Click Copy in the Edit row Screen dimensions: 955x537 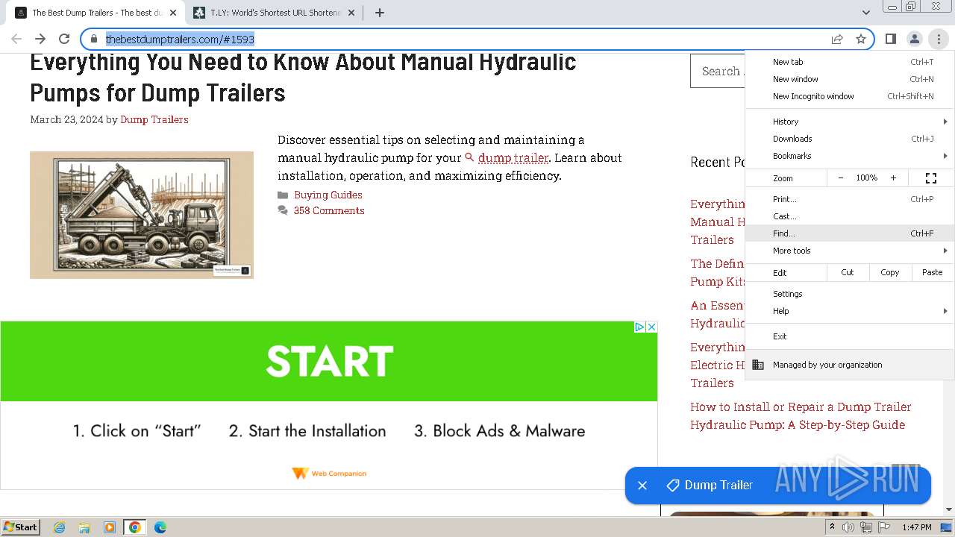tap(890, 273)
